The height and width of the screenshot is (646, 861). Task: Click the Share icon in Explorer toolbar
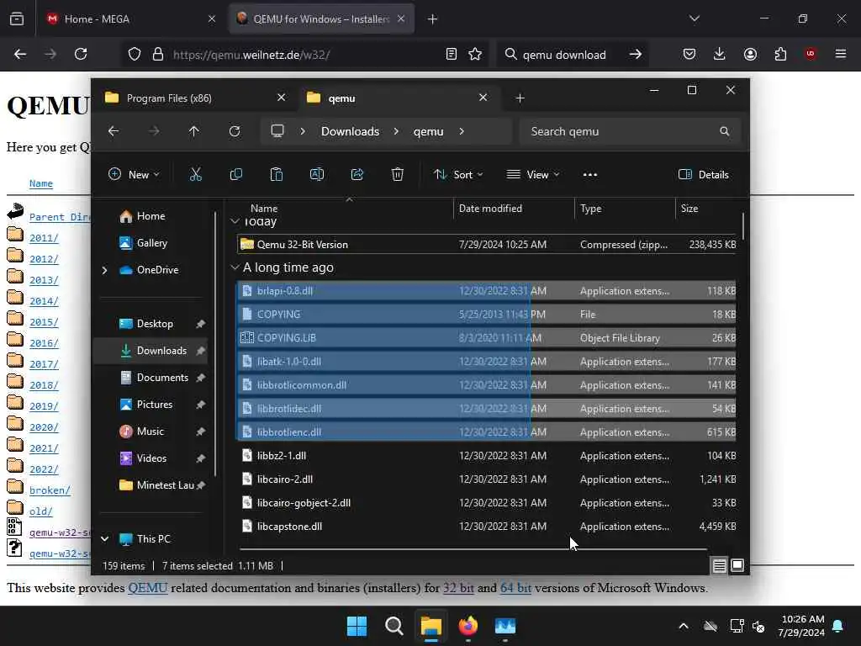click(357, 175)
